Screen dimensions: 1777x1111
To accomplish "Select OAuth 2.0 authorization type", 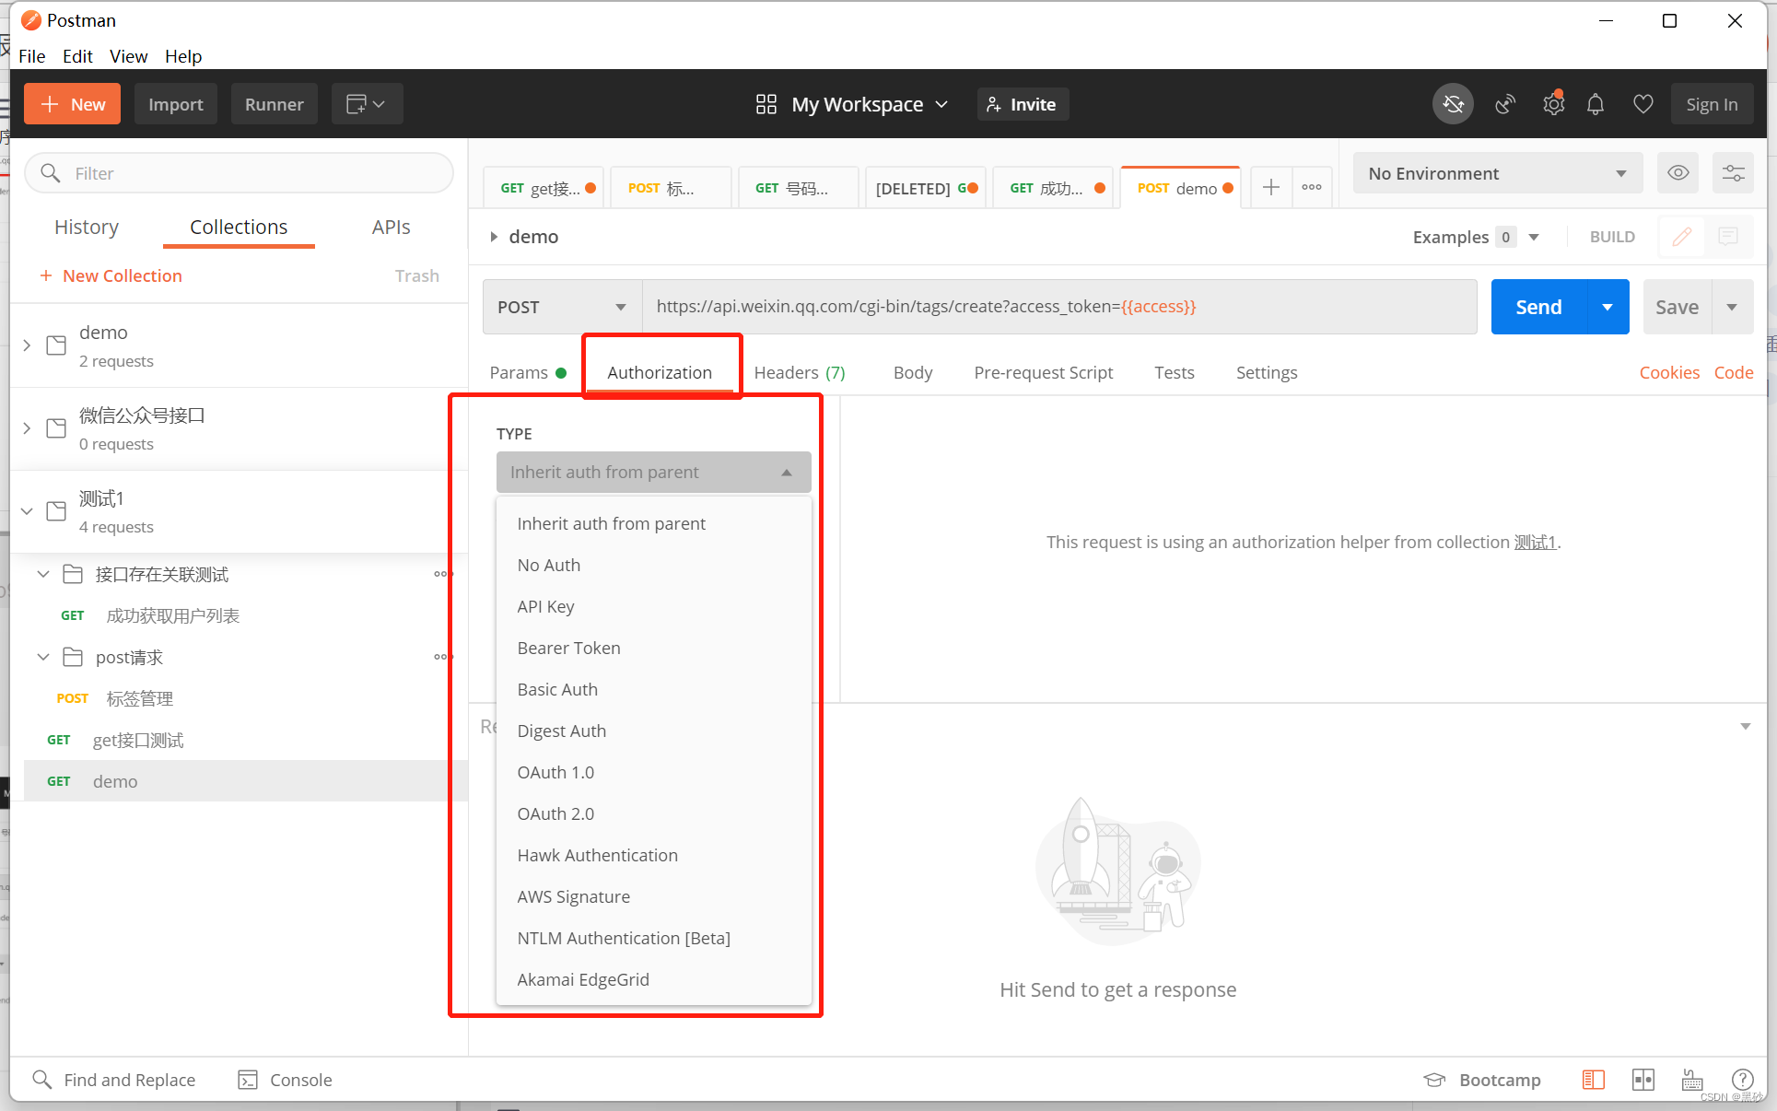I will point(556,813).
